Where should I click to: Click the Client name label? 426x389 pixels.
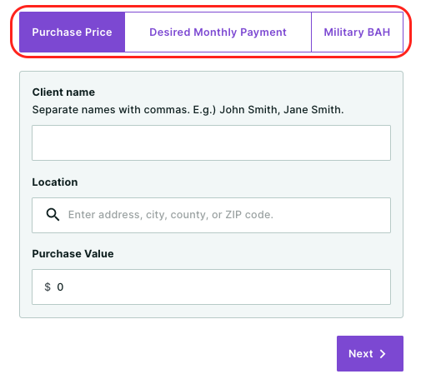coord(63,92)
